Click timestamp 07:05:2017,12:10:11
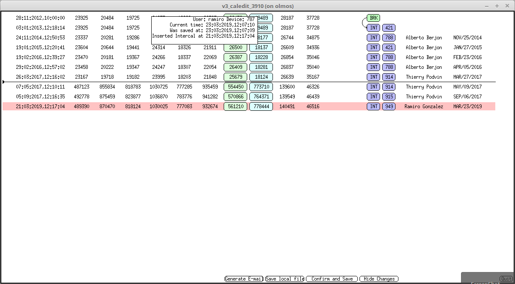Viewport: 515px width, 284px height. point(41,87)
